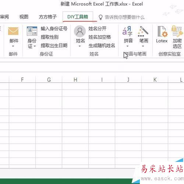Click the encrypt selection (加密选区) icon
Image resolution: width=184 pixels, height=184 pixels.
(177, 31)
